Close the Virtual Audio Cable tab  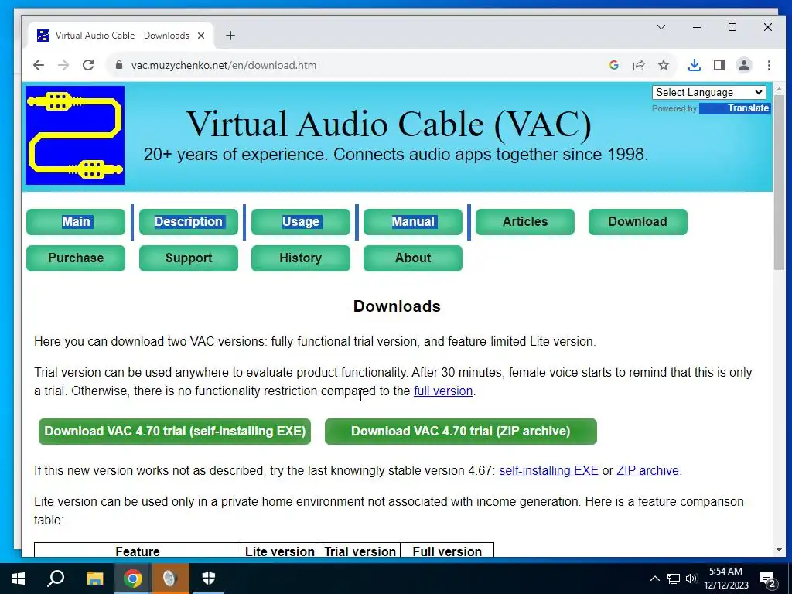coord(201,36)
